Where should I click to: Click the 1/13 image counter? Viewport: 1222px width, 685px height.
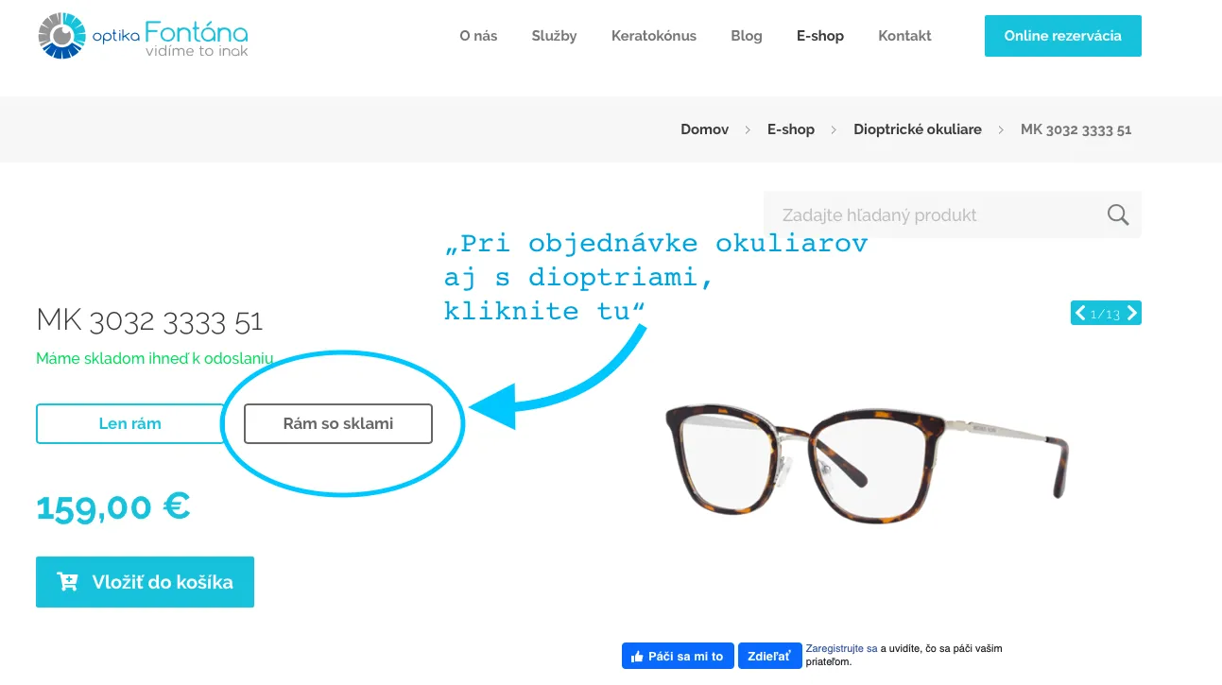coord(1106,314)
